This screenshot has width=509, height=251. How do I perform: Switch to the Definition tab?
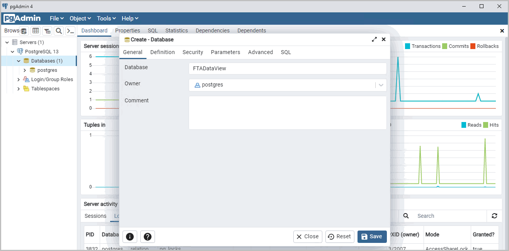click(x=162, y=52)
